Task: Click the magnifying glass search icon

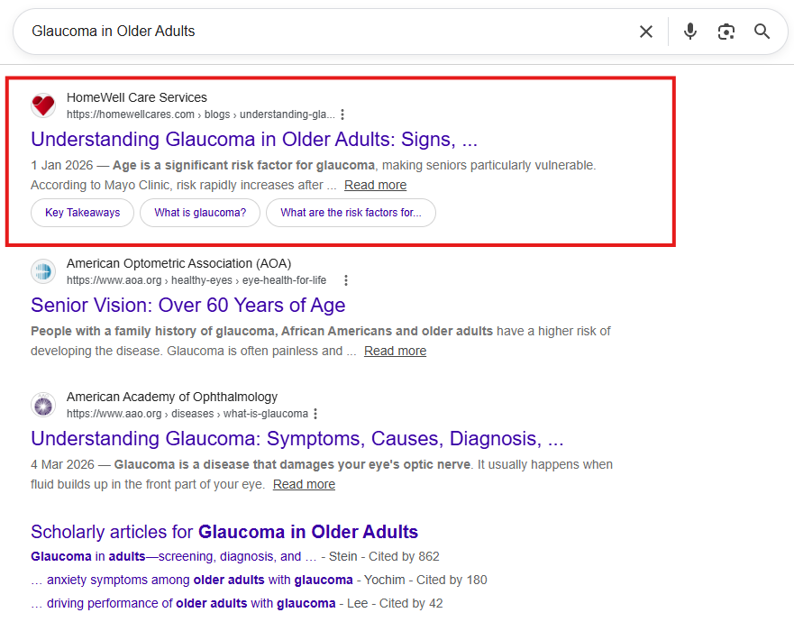Action: point(762,32)
